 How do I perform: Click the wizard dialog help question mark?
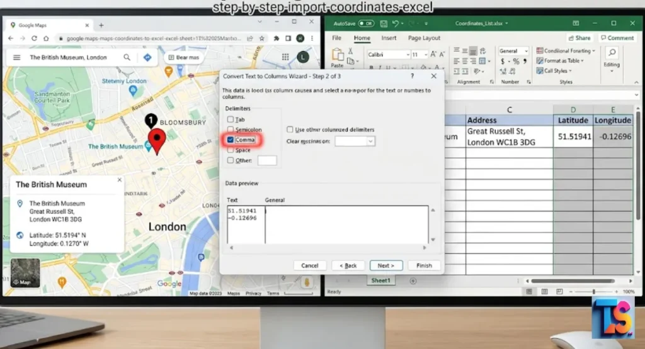pos(412,76)
